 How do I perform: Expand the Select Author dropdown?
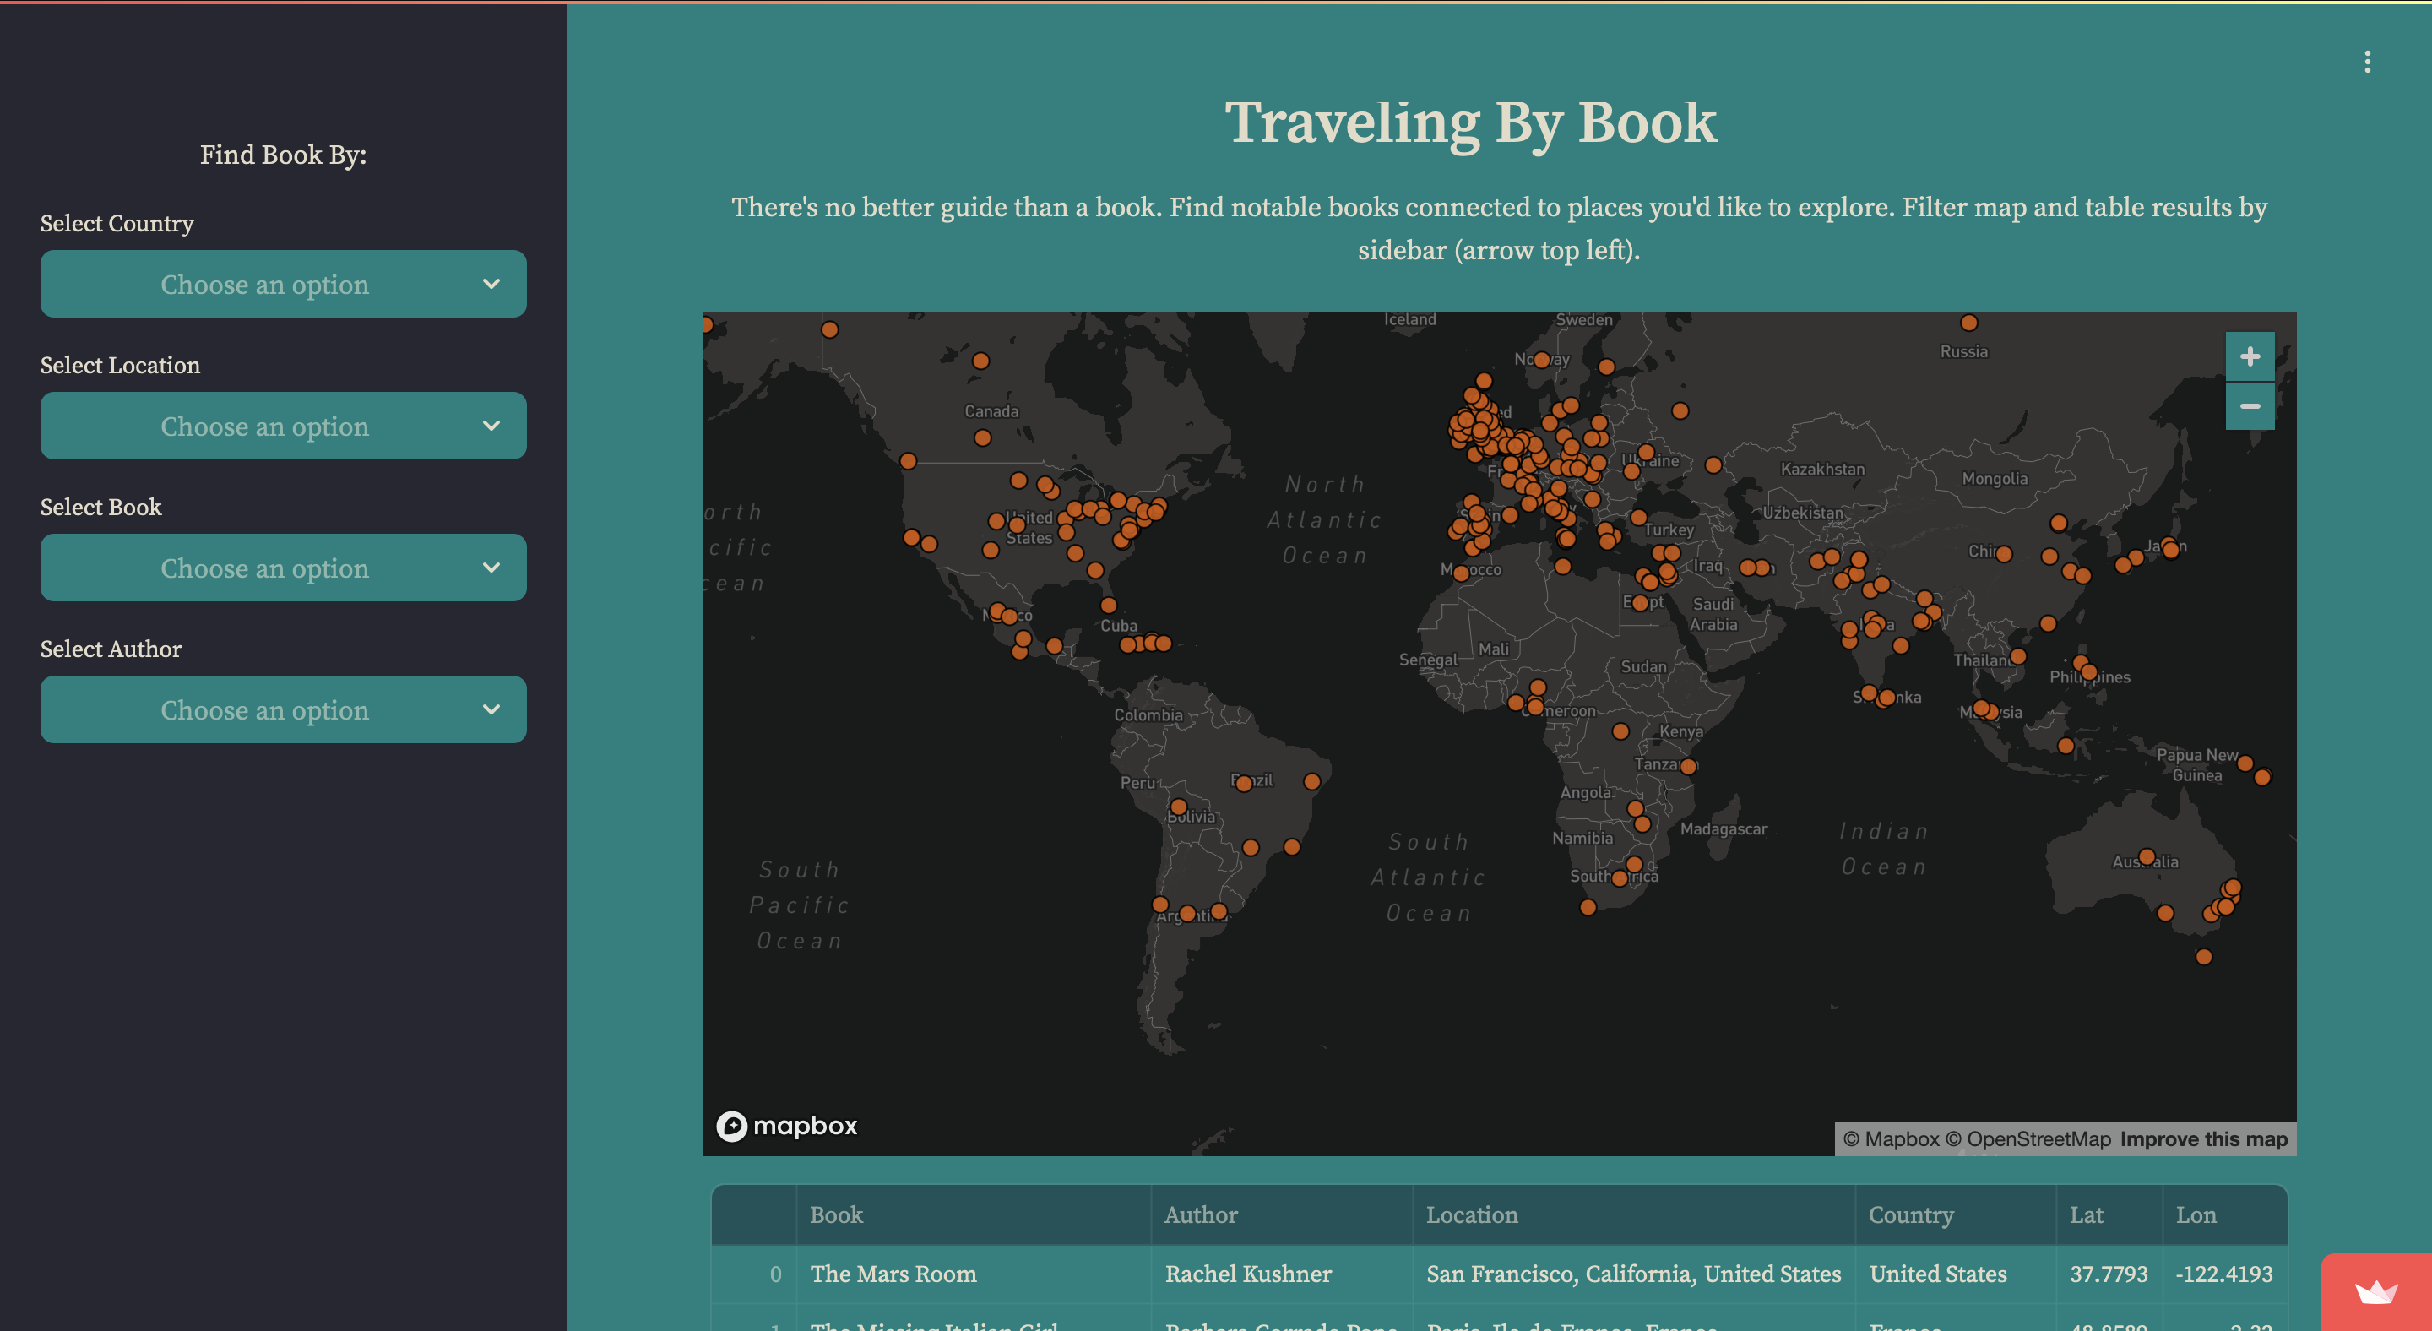(x=283, y=709)
